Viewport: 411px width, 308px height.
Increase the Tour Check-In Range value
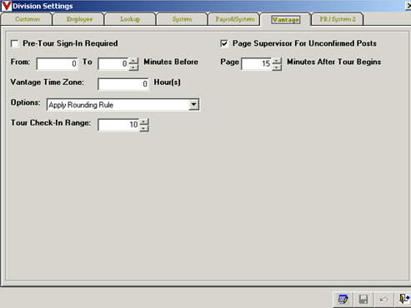click(x=144, y=122)
